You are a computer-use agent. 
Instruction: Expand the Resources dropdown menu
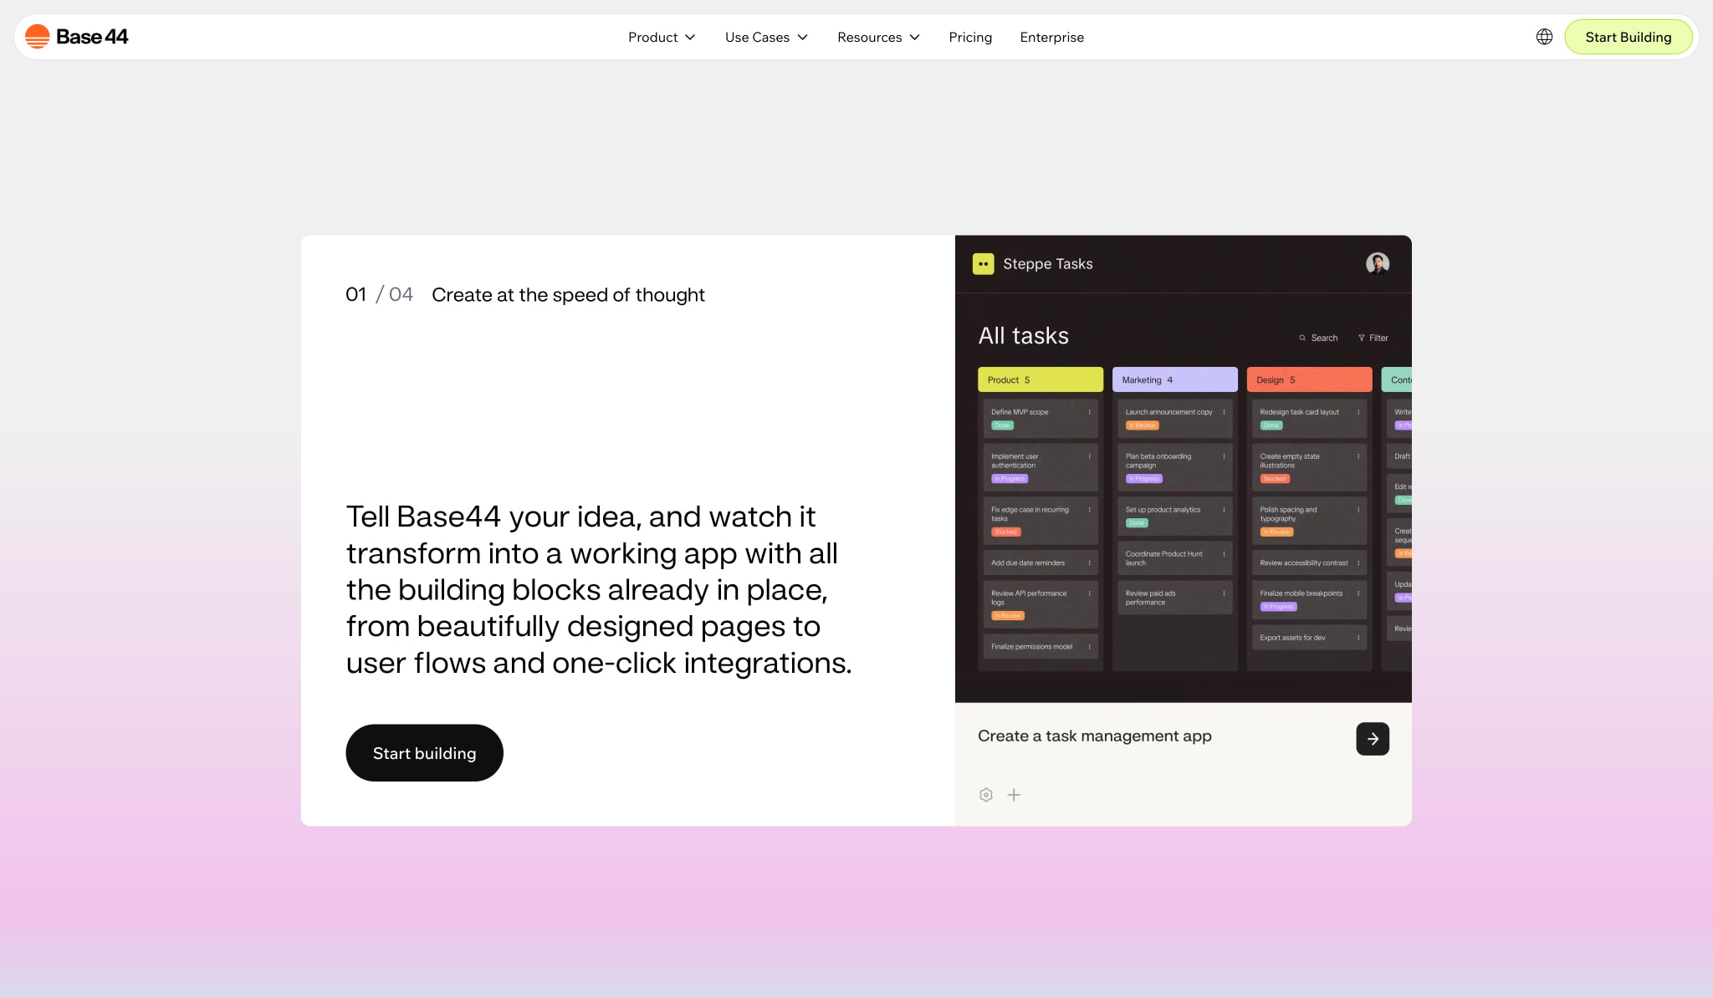(878, 37)
